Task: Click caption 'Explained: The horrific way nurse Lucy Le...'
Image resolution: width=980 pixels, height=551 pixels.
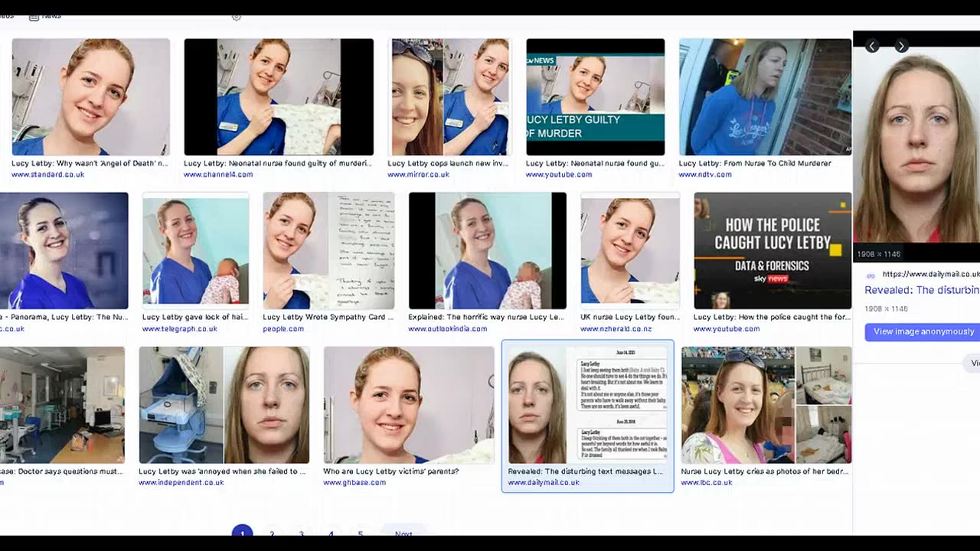Action: (487, 318)
